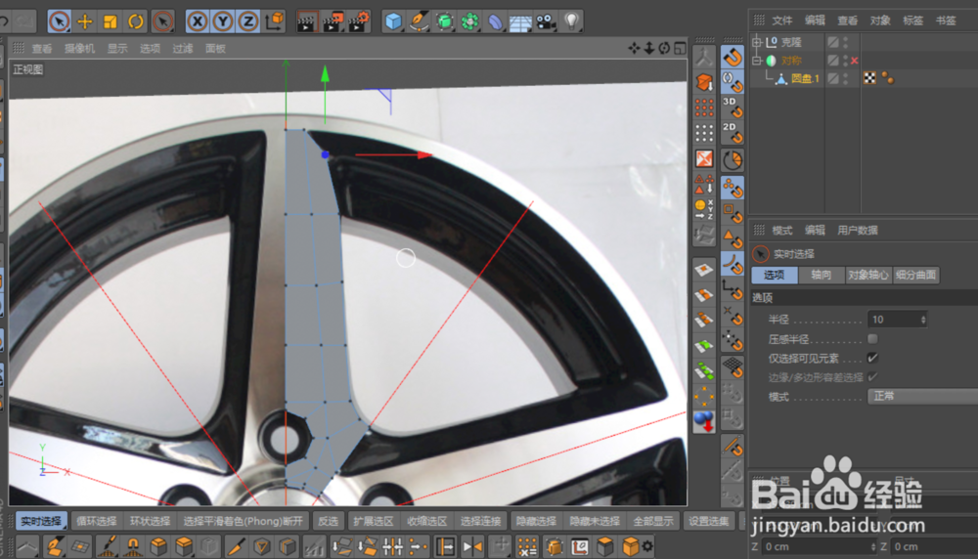Click 反选 button
The width and height of the screenshot is (978, 559).
(x=328, y=521)
